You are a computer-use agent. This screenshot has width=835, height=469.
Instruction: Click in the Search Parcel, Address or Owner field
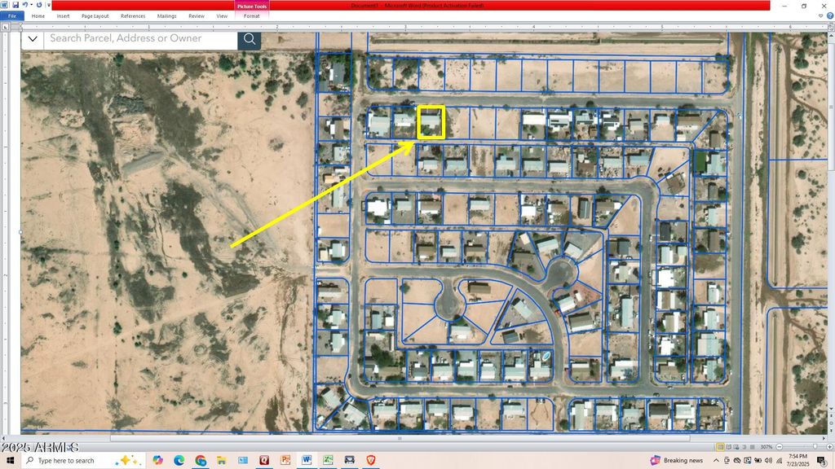(x=140, y=38)
